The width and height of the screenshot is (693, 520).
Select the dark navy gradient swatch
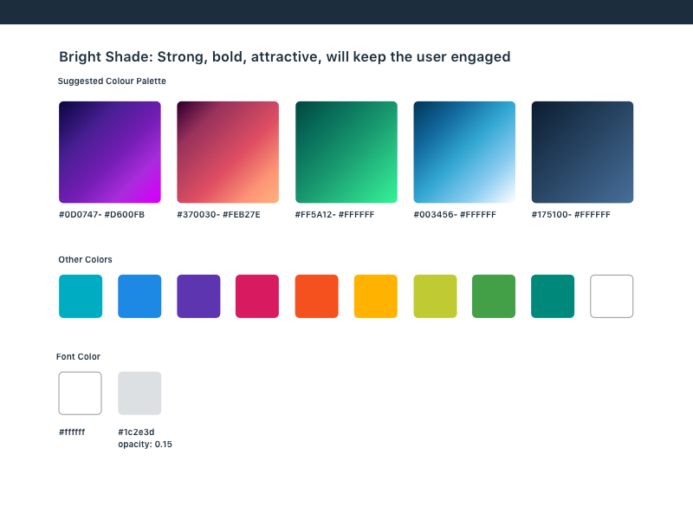tap(582, 153)
